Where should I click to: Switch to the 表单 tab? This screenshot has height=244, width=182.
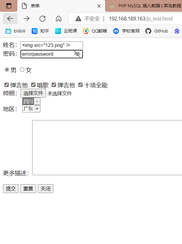click(x=61, y=6)
